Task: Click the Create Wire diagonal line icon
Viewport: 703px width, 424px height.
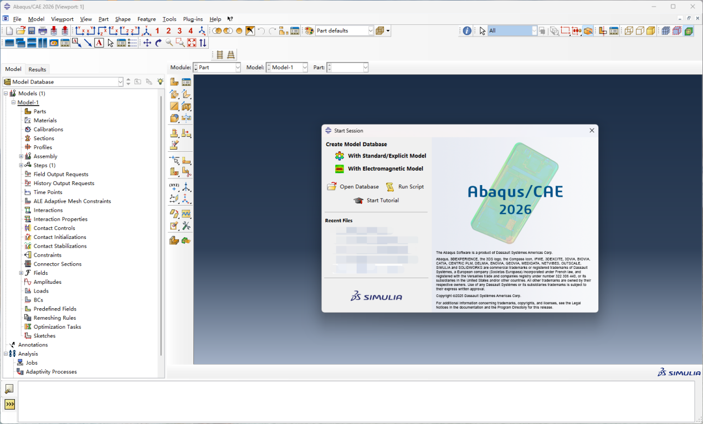Action: click(x=174, y=106)
